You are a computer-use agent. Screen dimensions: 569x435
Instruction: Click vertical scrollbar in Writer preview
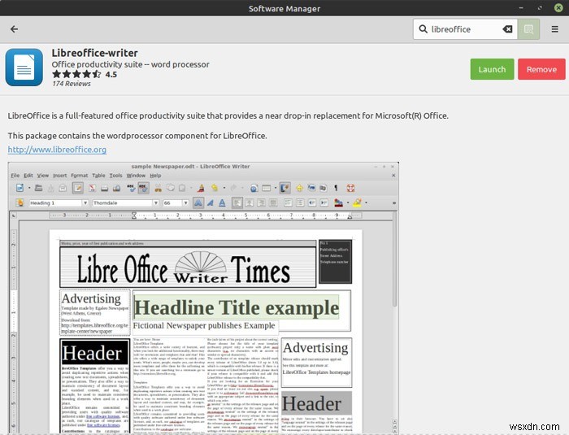click(394, 259)
